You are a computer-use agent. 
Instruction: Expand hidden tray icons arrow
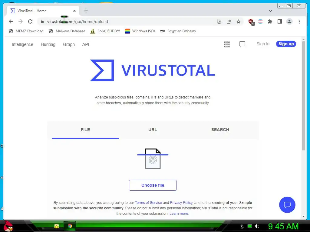(242, 227)
